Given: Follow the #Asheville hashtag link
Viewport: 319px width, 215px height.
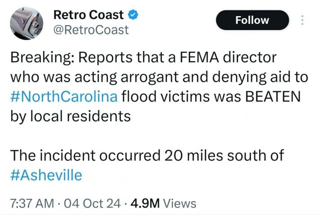Looking at the screenshot, I should pos(46,175).
